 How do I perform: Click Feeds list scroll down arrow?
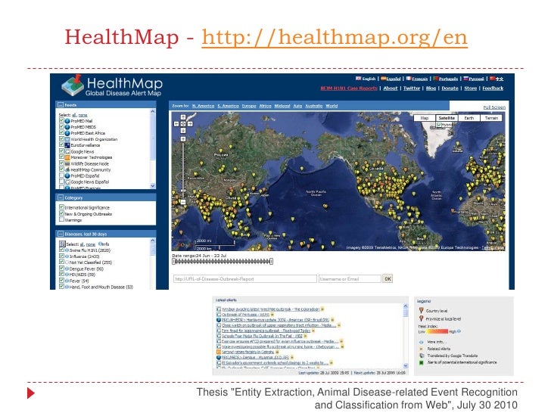point(153,186)
